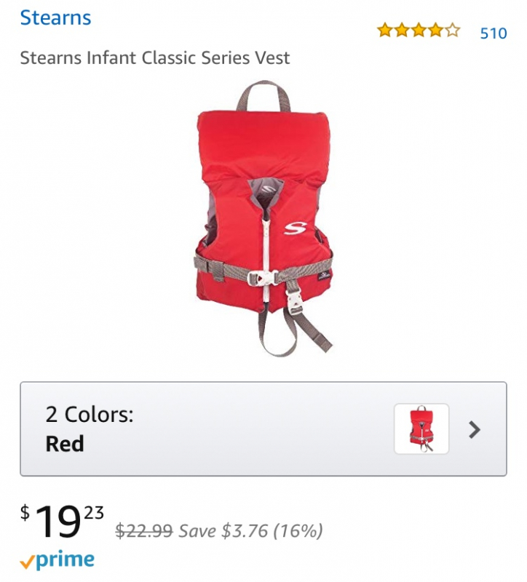The image size is (527, 582).
Task: Click the Prime logo
Action: pyautogui.click(x=58, y=560)
